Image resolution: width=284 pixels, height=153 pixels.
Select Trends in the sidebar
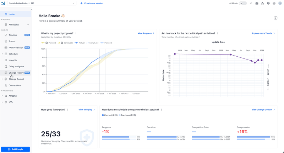pyautogui.click(x=12, y=41)
